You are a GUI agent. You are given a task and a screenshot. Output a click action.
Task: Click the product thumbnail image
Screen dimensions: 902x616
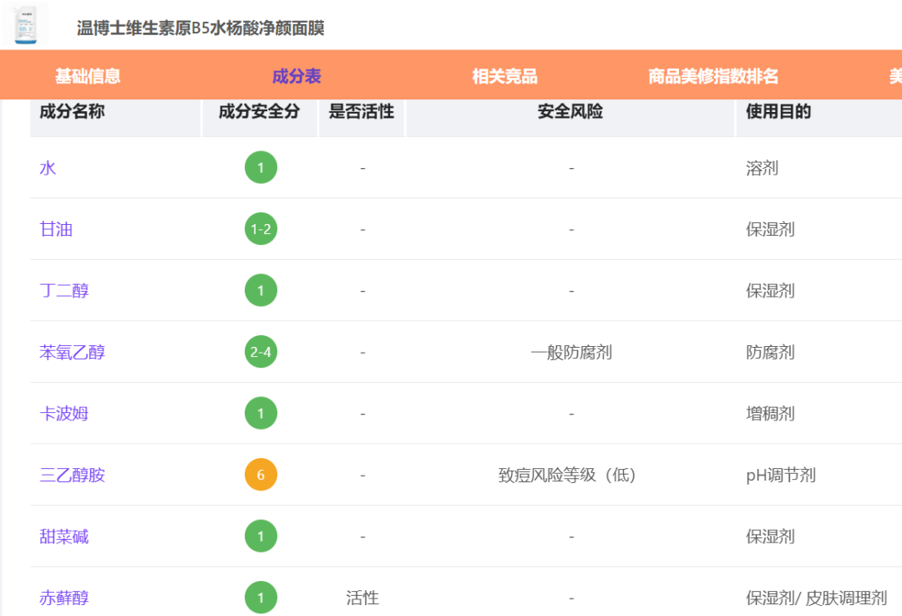coord(25,24)
